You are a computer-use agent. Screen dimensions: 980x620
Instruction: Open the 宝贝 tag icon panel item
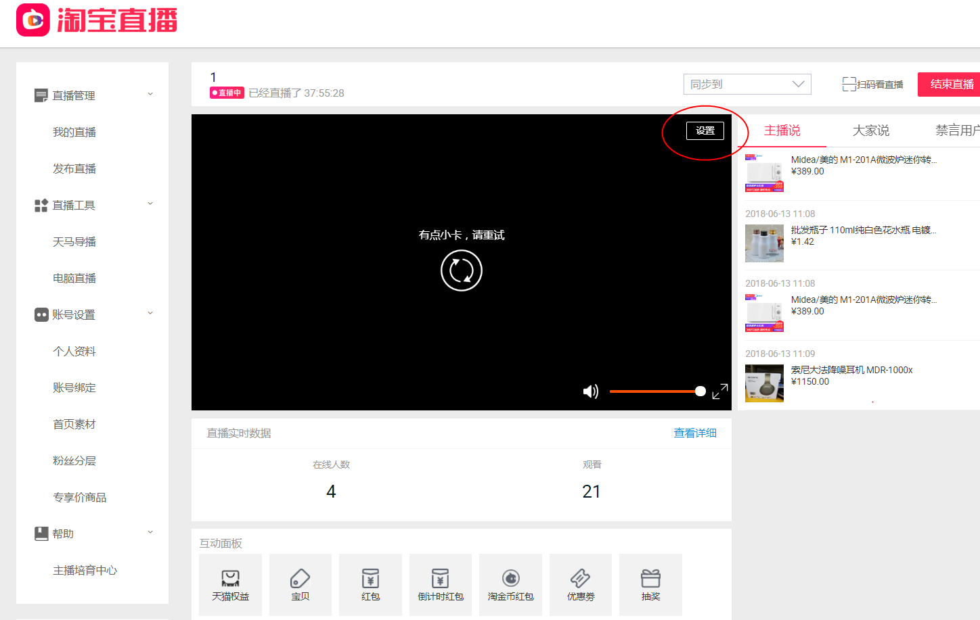[x=300, y=585]
